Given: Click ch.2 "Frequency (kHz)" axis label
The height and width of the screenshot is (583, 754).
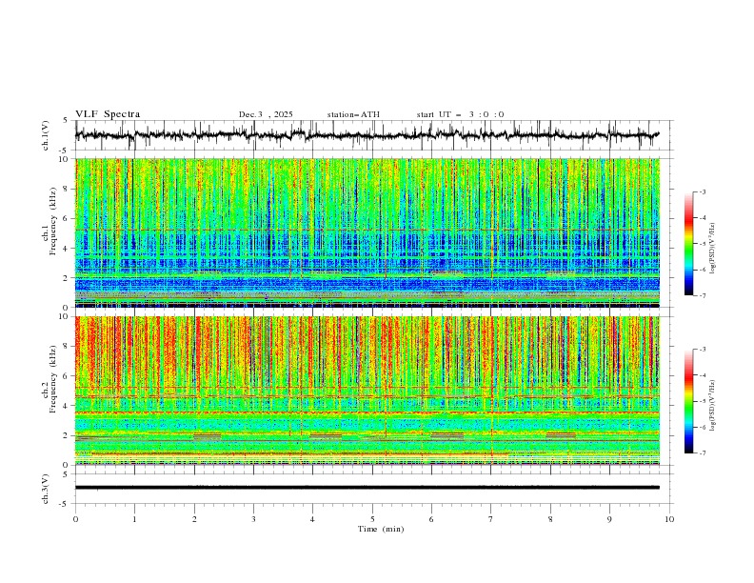Looking at the screenshot, I should click(52, 378).
